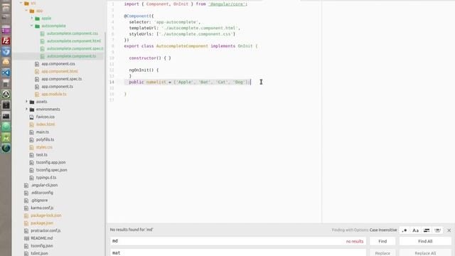Image resolution: width=455 pixels, height=256 pixels.
Task: Open the green M icon in the dock
Action: [6, 137]
